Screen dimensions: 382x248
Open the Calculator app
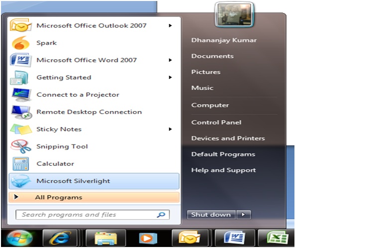55,163
